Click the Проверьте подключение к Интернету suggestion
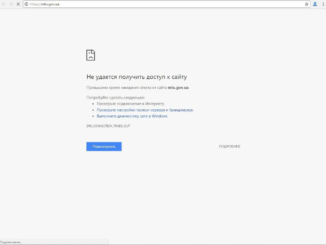326x245 pixels. (131, 103)
